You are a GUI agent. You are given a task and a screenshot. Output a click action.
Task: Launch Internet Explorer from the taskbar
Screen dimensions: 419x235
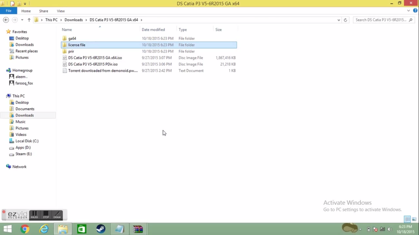44,229
